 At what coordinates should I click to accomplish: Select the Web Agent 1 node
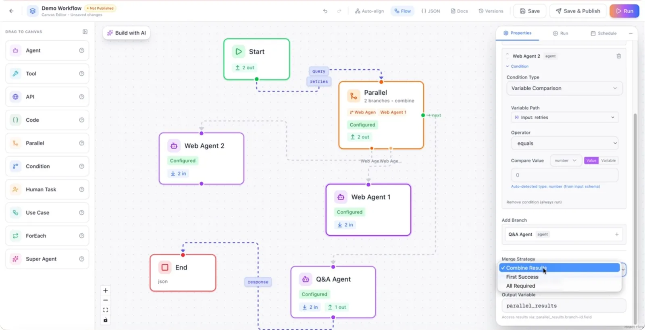(x=368, y=210)
